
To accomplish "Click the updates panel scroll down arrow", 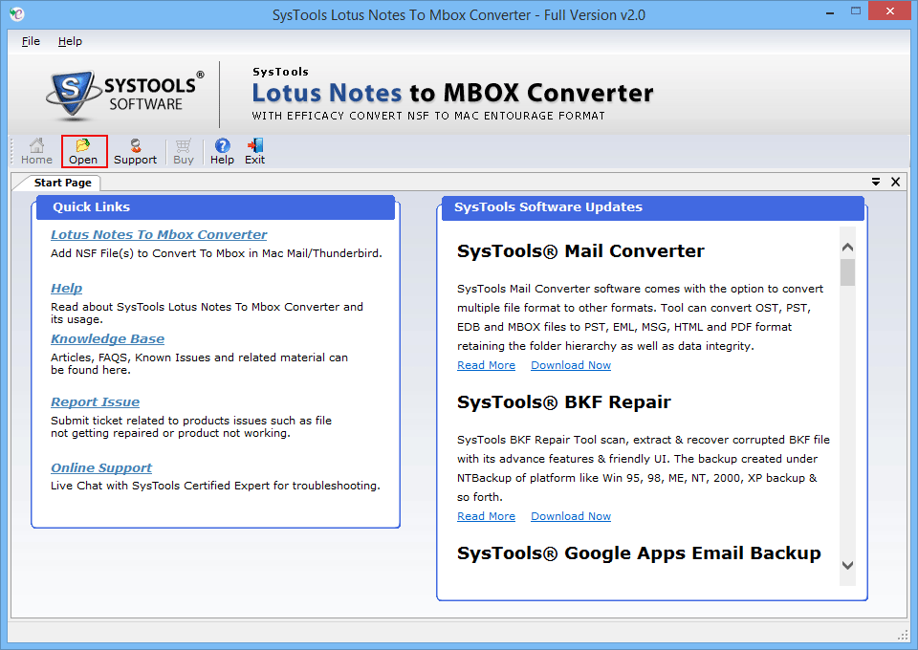I will [x=847, y=565].
